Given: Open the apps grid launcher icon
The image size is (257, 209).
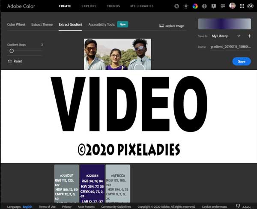Looking at the screenshot, I should pos(242,6).
